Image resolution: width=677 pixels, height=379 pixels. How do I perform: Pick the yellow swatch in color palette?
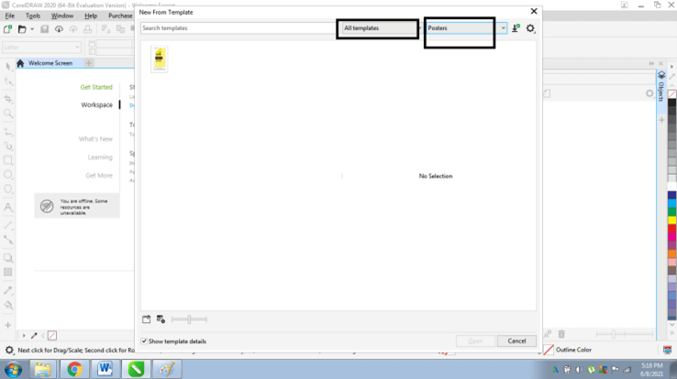point(671,220)
